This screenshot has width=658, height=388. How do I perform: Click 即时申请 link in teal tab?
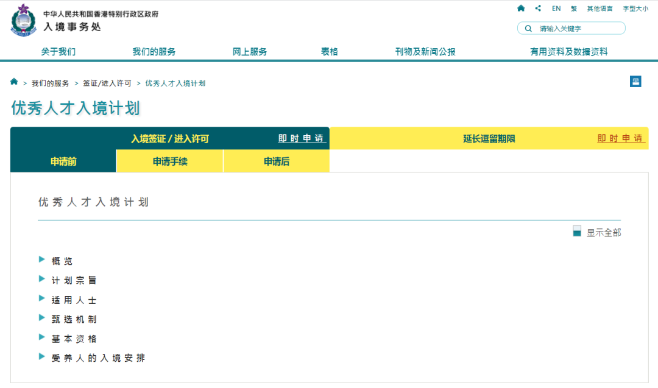[302, 139]
